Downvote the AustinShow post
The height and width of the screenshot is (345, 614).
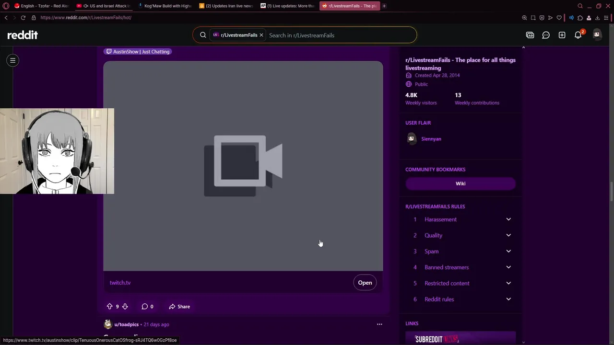(x=125, y=307)
